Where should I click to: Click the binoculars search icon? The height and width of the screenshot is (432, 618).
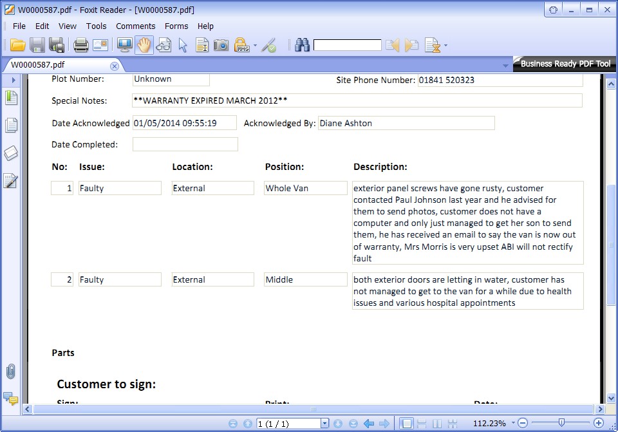coord(302,45)
